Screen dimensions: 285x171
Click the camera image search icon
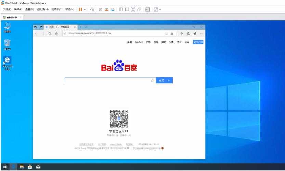[x=153, y=80]
